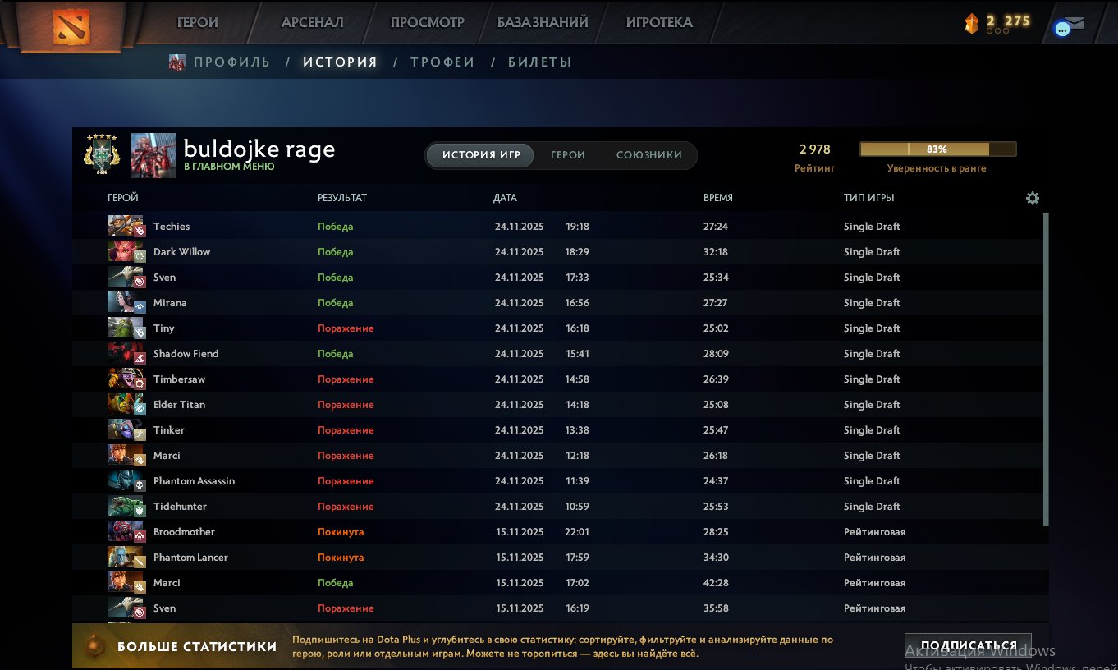Open the БАЗА ЗНАНИЙ menu item
This screenshot has width=1118, height=670.
[542, 22]
